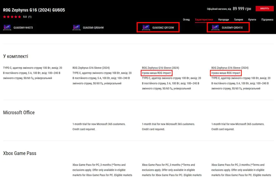Click the 5.0 rating score

(25, 17)
